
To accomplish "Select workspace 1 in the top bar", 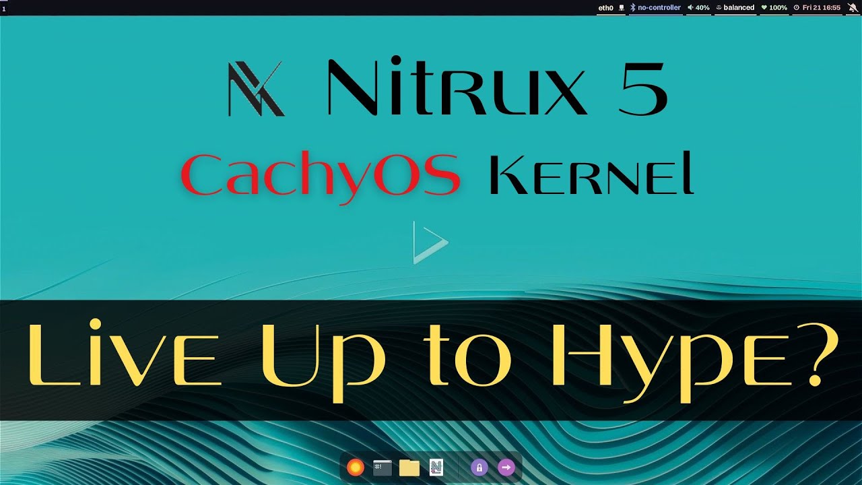I will (4, 8).
